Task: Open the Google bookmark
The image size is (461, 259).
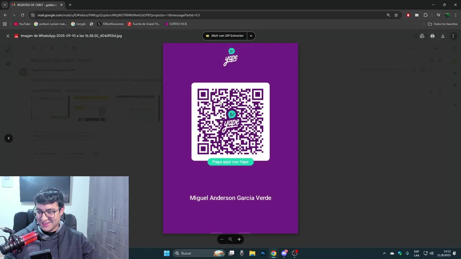Action: point(78,24)
